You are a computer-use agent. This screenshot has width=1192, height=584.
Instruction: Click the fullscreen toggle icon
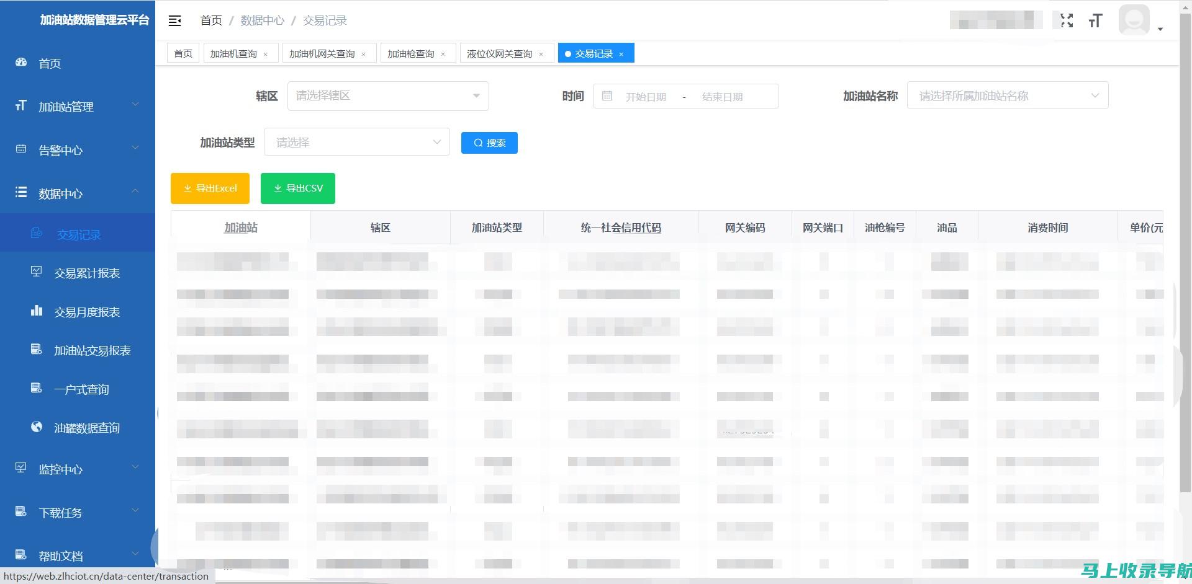point(1067,20)
